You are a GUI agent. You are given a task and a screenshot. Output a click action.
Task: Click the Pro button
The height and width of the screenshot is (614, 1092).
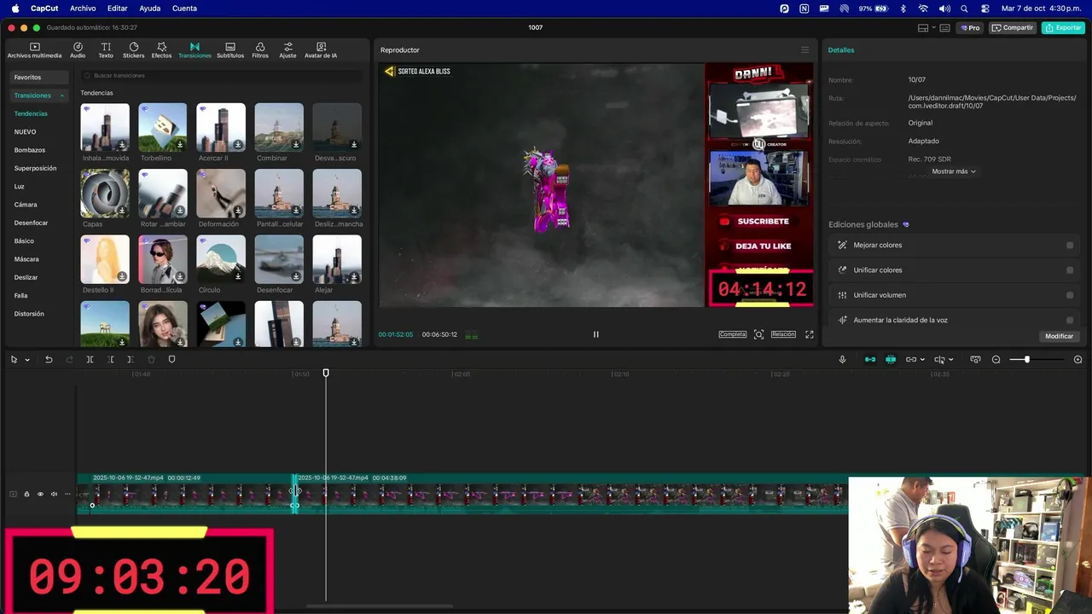970,28
